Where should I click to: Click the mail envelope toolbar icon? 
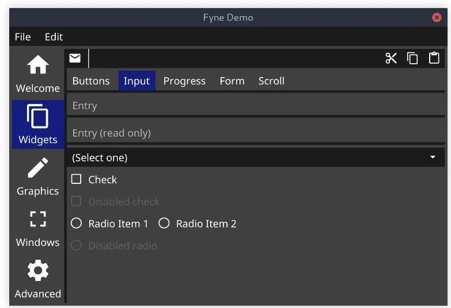[75, 58]
